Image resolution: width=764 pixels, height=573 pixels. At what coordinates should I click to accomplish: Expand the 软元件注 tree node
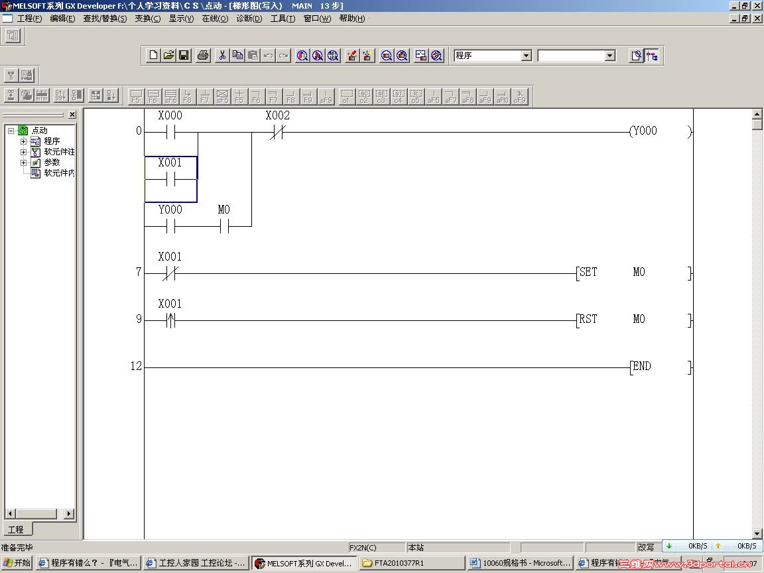[23, 152]
